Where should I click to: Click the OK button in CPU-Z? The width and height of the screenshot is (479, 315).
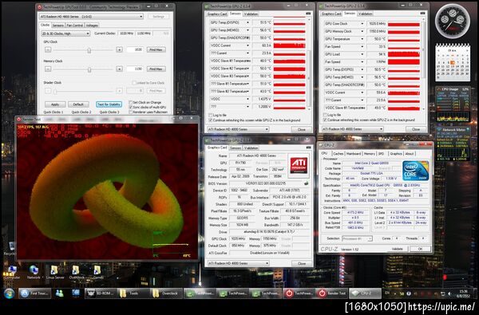[420, 249]
